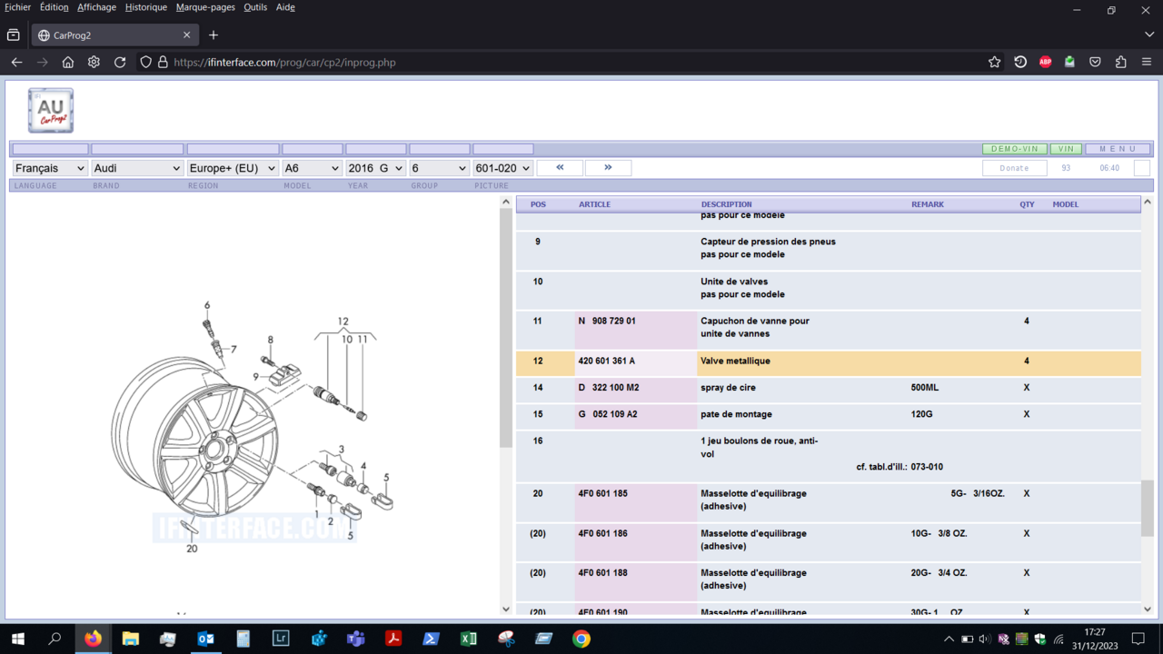Open Lightroom from the taskbar

click(x=281, y=639)
